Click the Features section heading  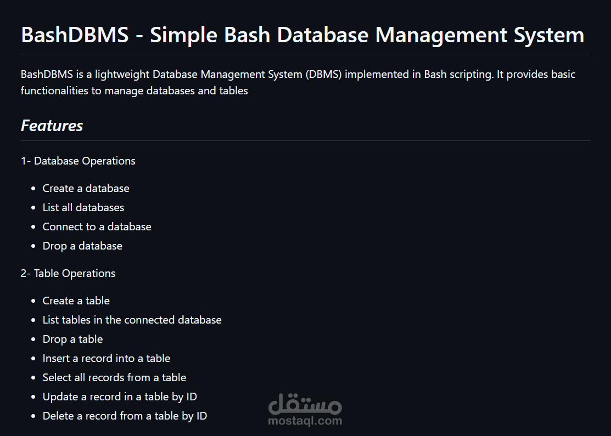coord(52,126)
